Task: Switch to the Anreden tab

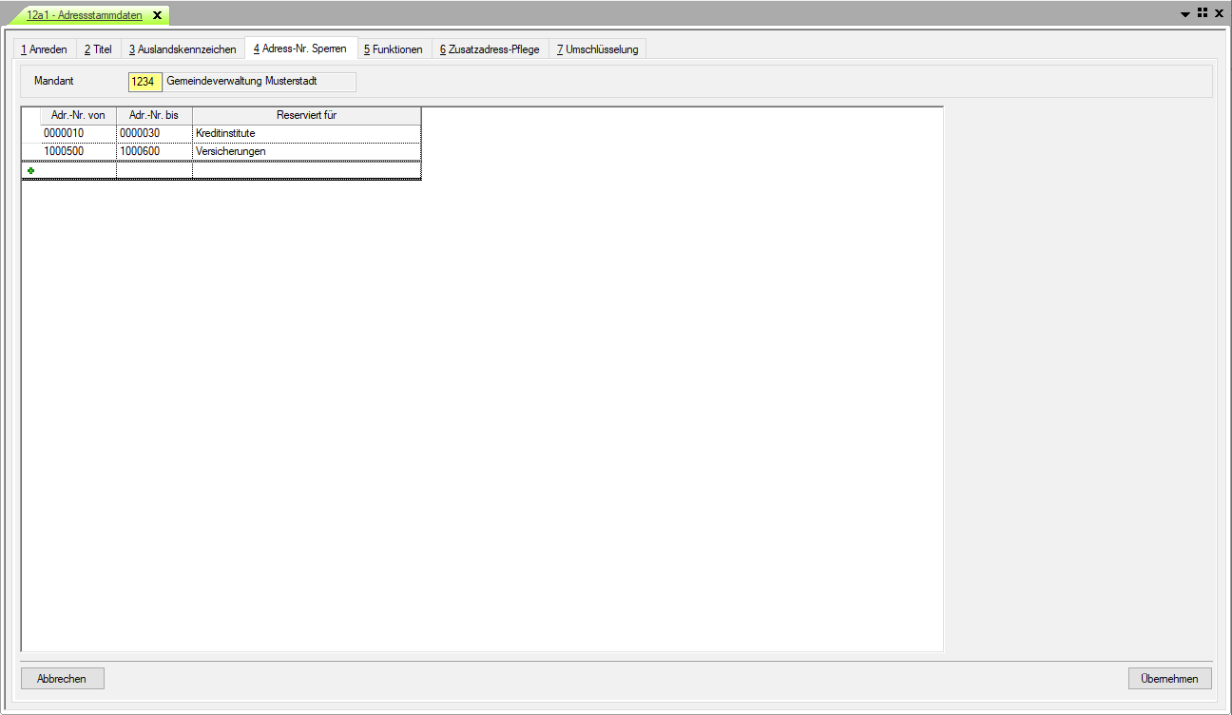Action: coord(44,49)
